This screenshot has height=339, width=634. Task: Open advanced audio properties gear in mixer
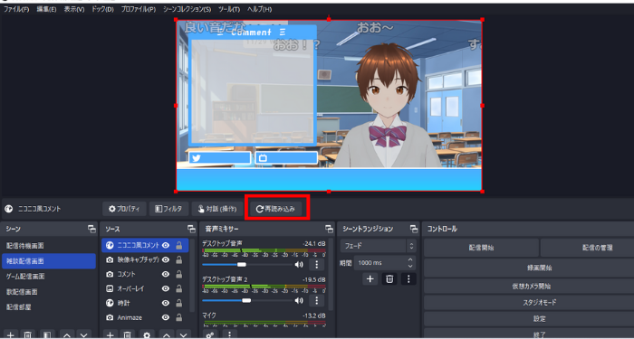click(210, 334)
